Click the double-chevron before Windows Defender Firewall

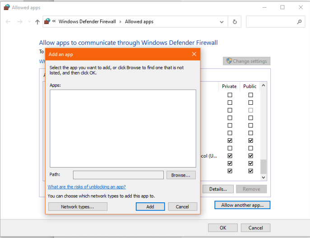tap(54, 21)
